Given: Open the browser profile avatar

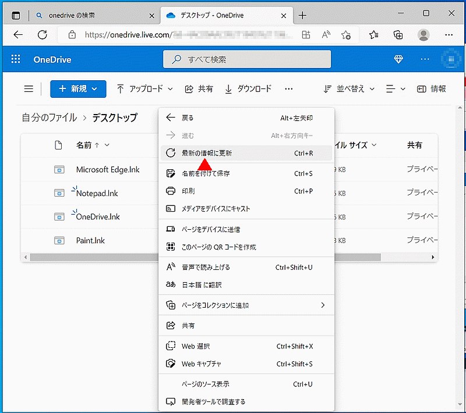Looking at the screenshot, I should pyautogui.click(x=423, y=35).
